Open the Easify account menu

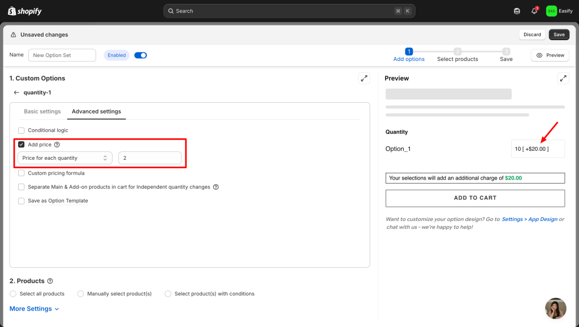tap(559, 11)
